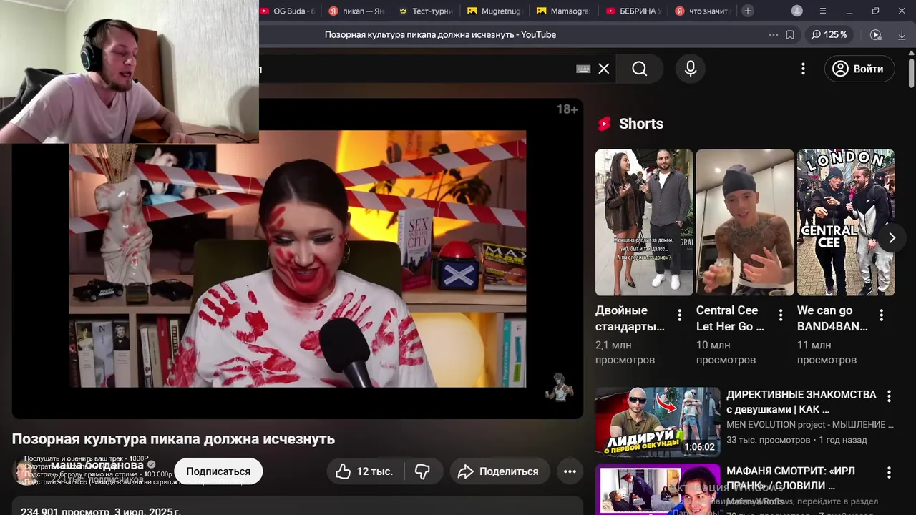Open a new browser tab
Viewport: 916px width, 515px height.
(x=747, y=11)
